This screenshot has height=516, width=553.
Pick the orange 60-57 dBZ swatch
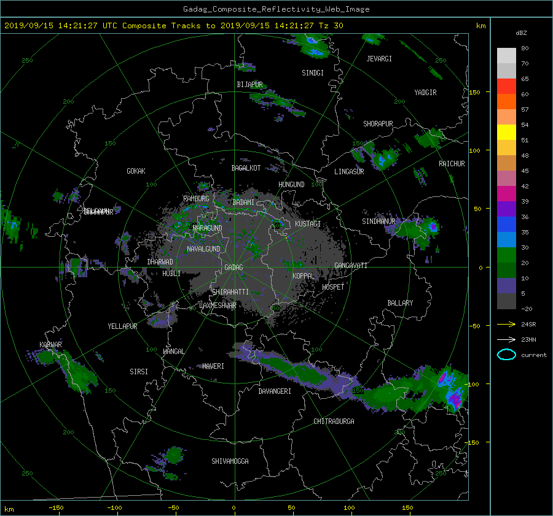[506, 101]
